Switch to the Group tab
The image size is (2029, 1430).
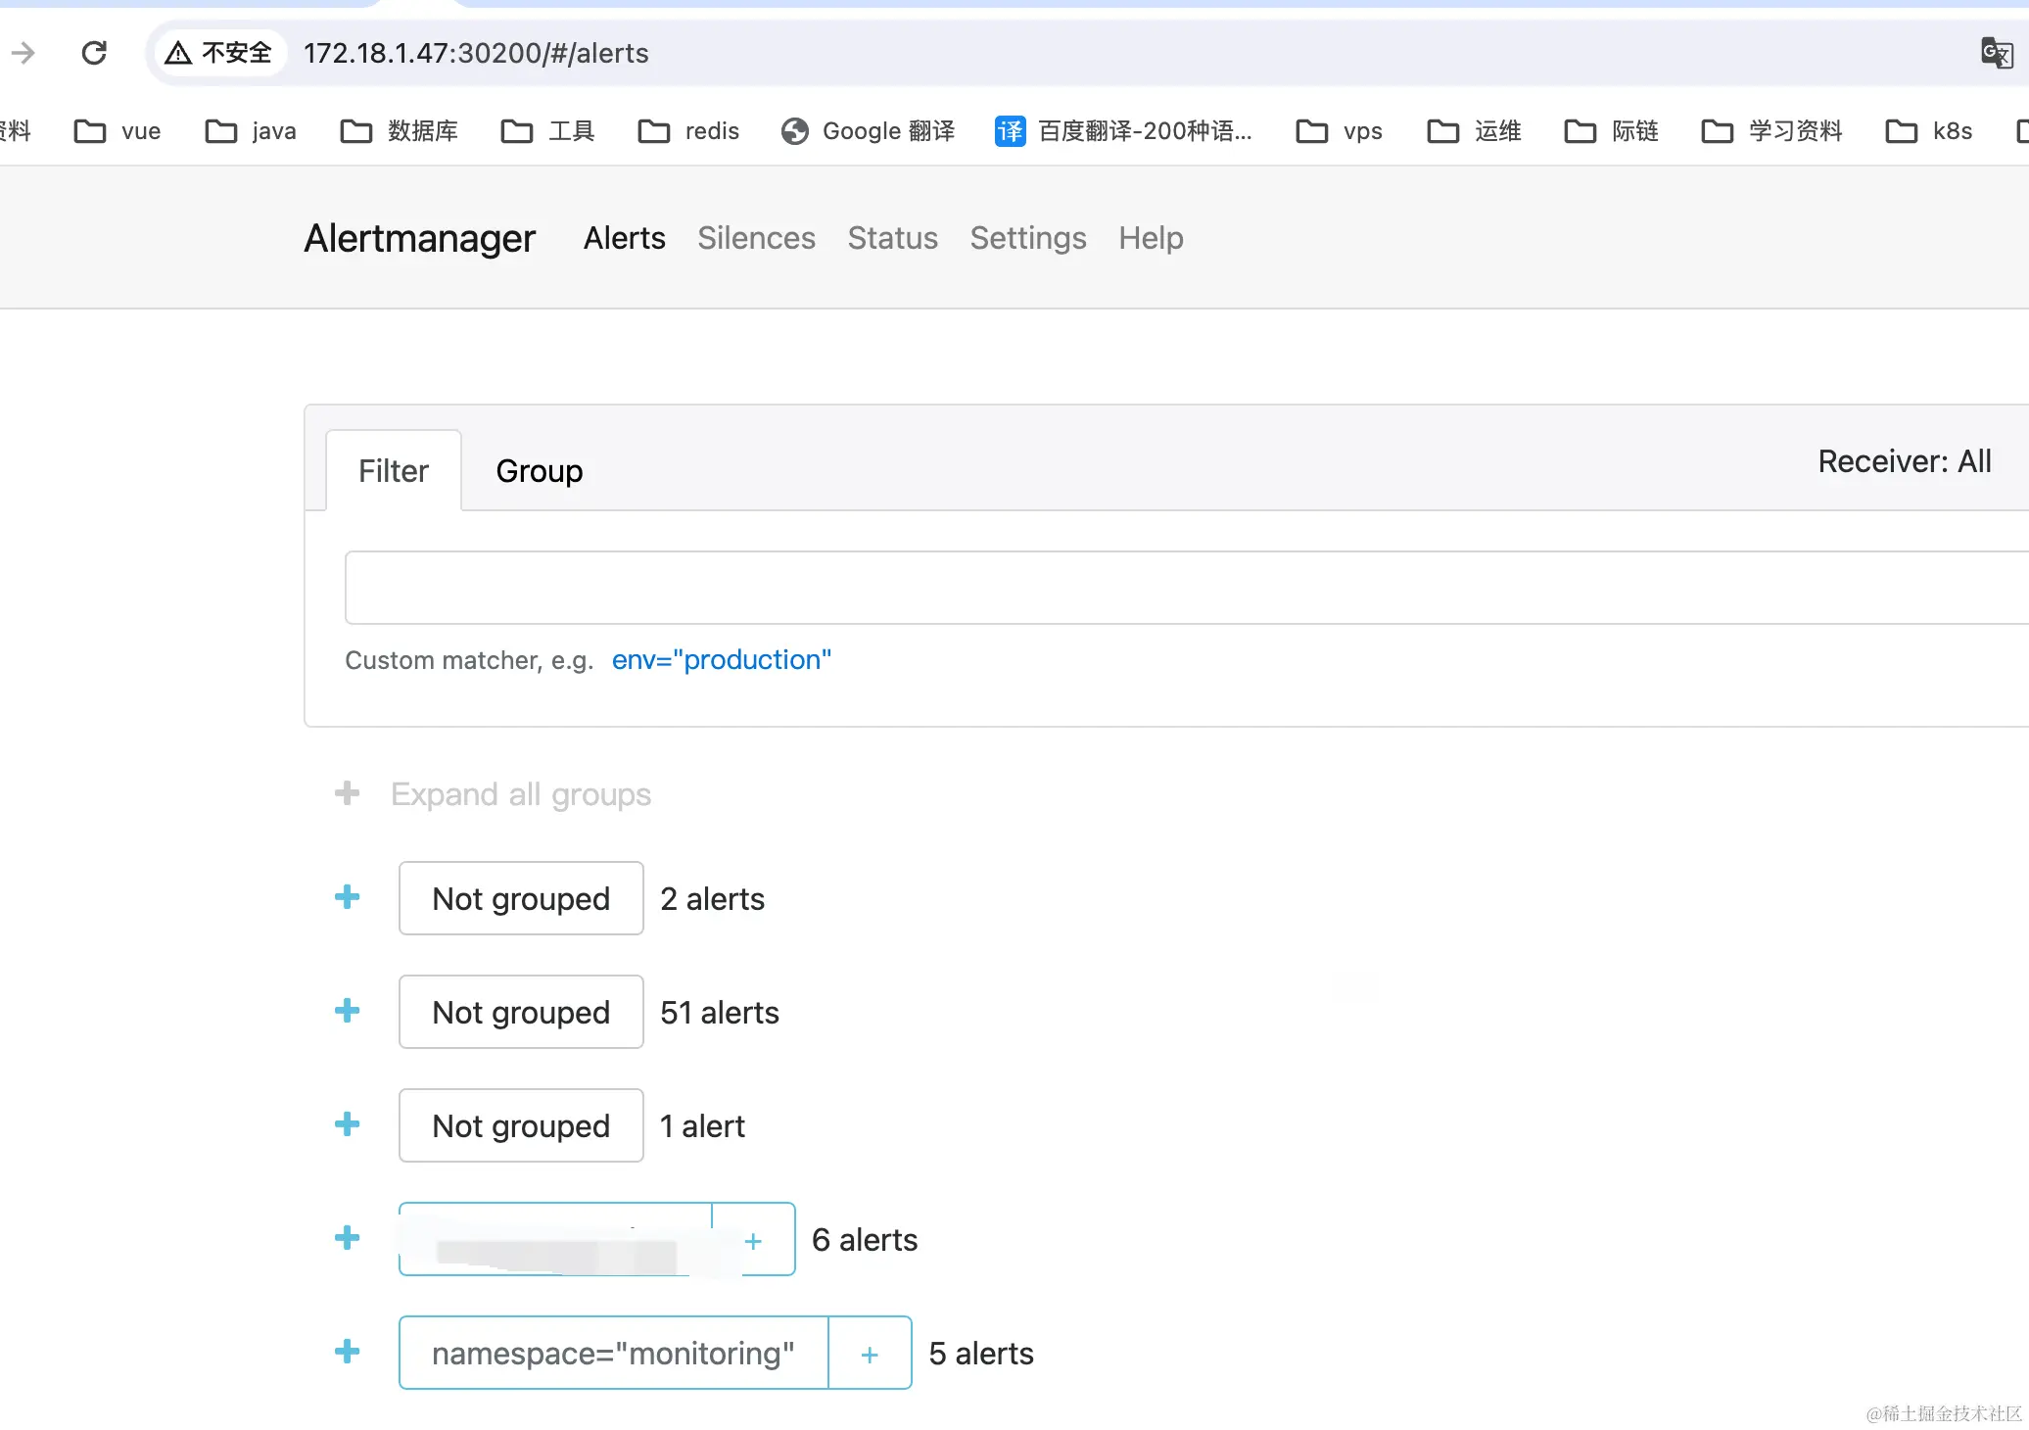pyautogui.click(x=539, y=471)
